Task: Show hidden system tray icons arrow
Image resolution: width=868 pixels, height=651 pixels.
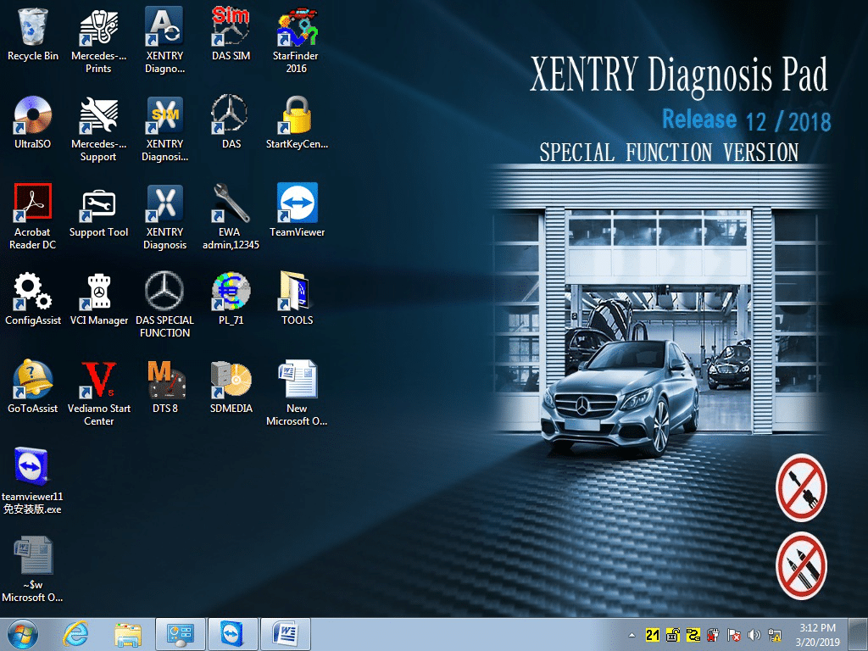Action: pyautogui.click(x=632, y=634)
